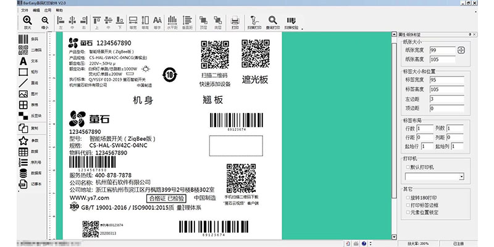494x247 pixels.
Task: Distribute vertical spacing (垂直距)
Action: coord(187,22)
